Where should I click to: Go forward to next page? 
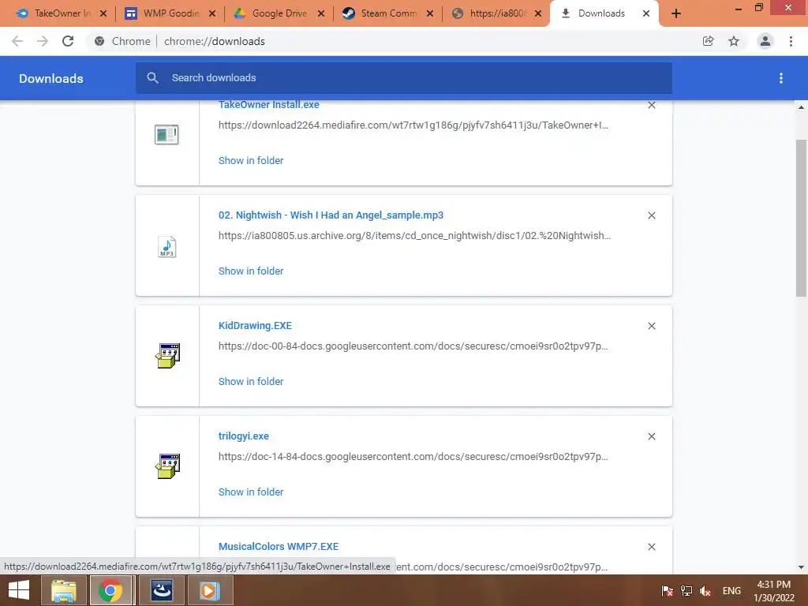coord(43,41)
